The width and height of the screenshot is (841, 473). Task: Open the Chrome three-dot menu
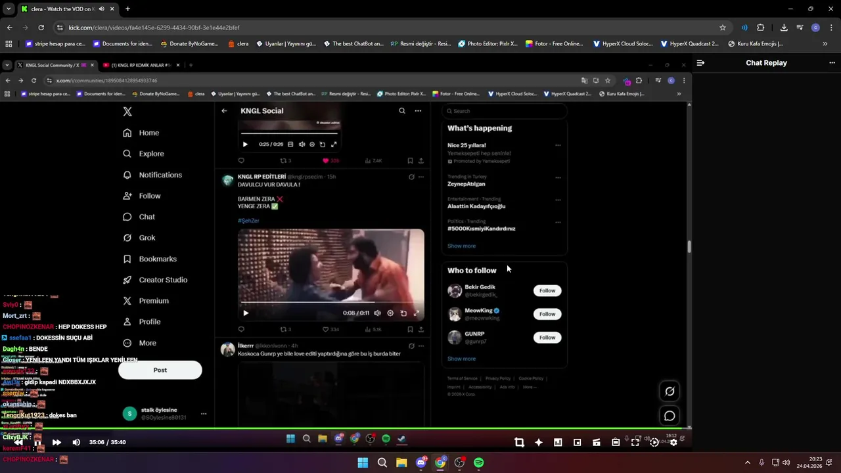(831, 28)
